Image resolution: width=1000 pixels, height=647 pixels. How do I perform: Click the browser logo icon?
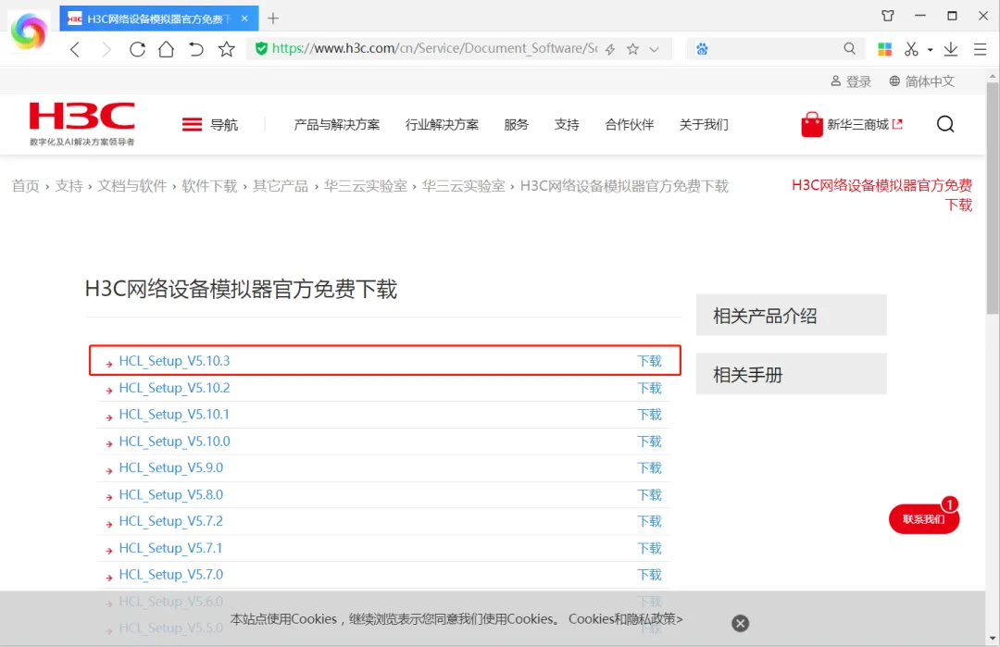point(29,31)
